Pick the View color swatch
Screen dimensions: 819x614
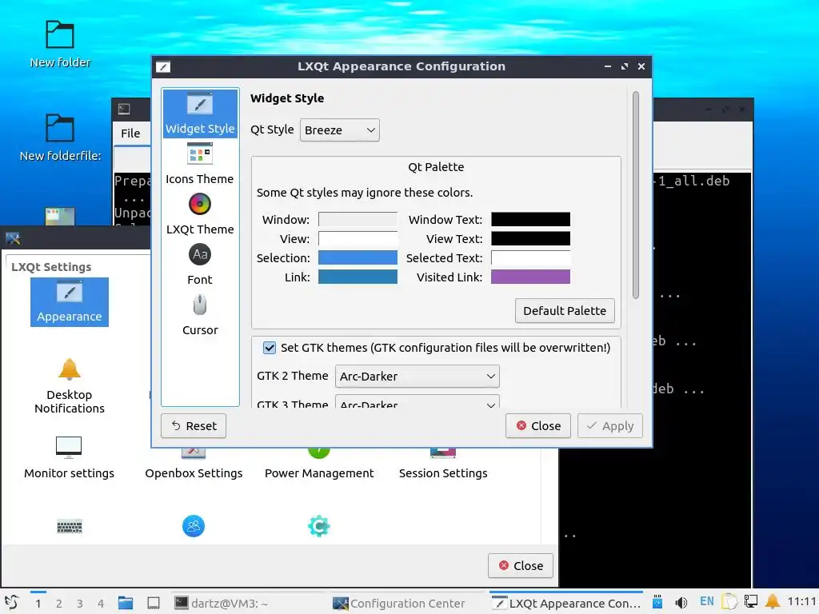(x=358, y=238)
